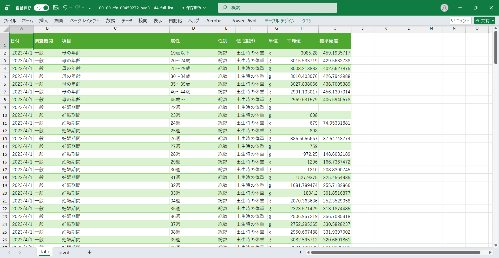The height and width of the screenshot is (258, 499).
Task: Add a new sheet with plus icon
Action: pyautogui.click(x=89, y=252)
